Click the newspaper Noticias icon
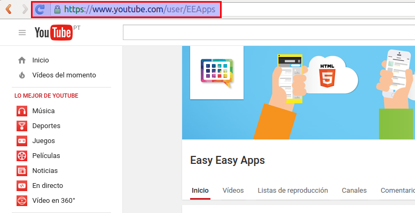This screenshot has height=213, width=415. [x=22, y=171]
